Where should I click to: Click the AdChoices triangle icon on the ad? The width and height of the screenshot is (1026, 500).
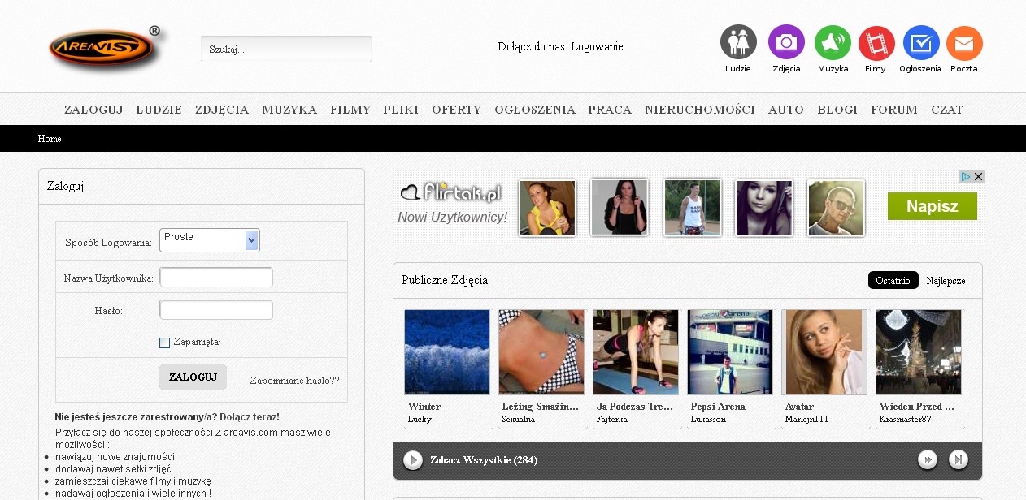pos(966,176)
